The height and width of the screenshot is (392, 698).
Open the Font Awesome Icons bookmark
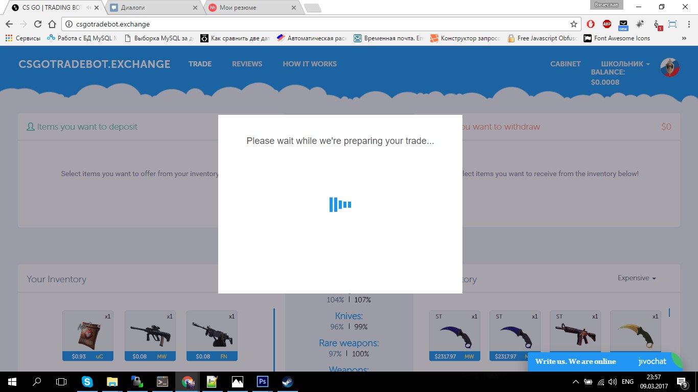tap(617, 38)
